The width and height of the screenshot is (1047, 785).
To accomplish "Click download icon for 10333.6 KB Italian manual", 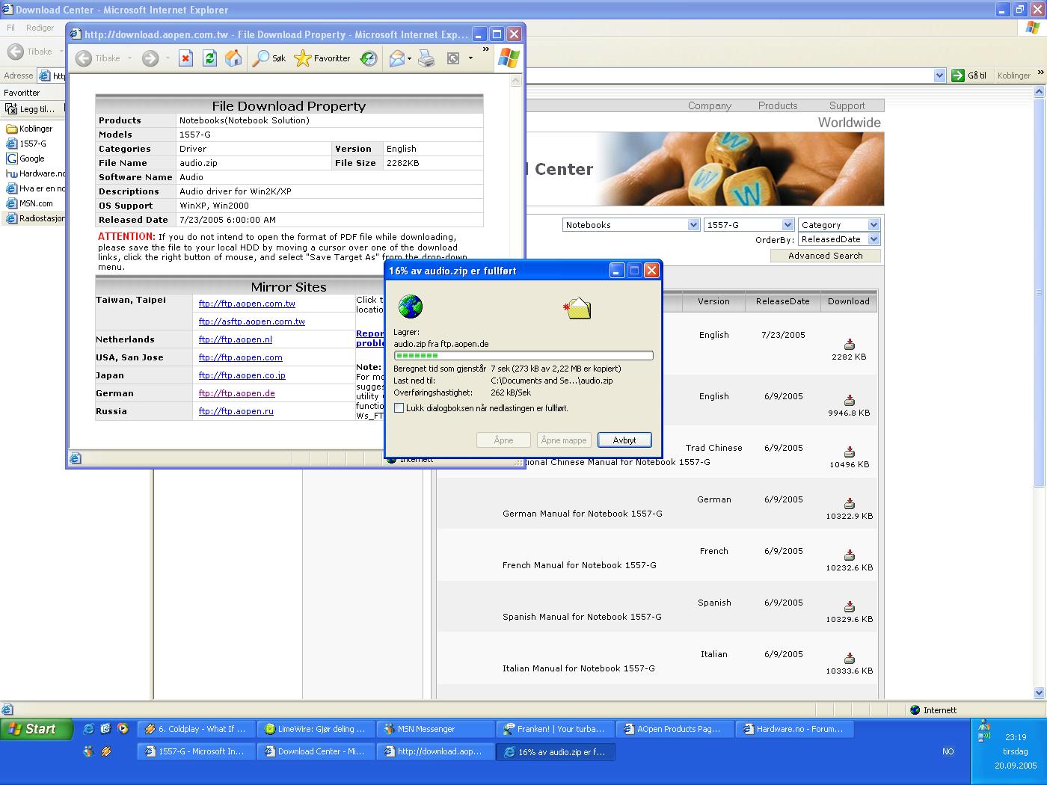I will 849,659.
